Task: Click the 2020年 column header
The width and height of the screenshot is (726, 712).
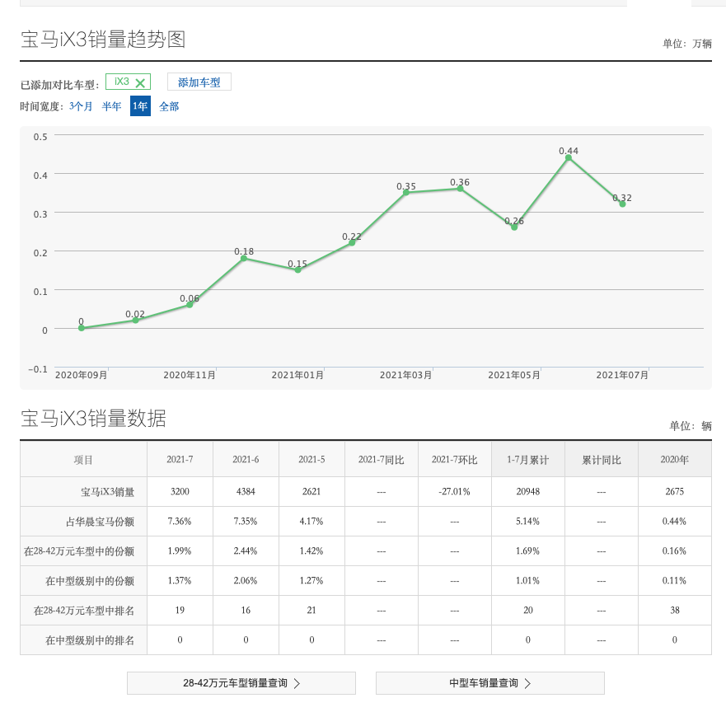Action: click(675, 459)
